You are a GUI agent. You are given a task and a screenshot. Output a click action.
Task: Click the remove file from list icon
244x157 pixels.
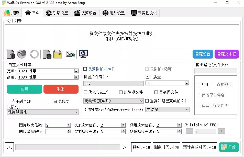point(10,54)
